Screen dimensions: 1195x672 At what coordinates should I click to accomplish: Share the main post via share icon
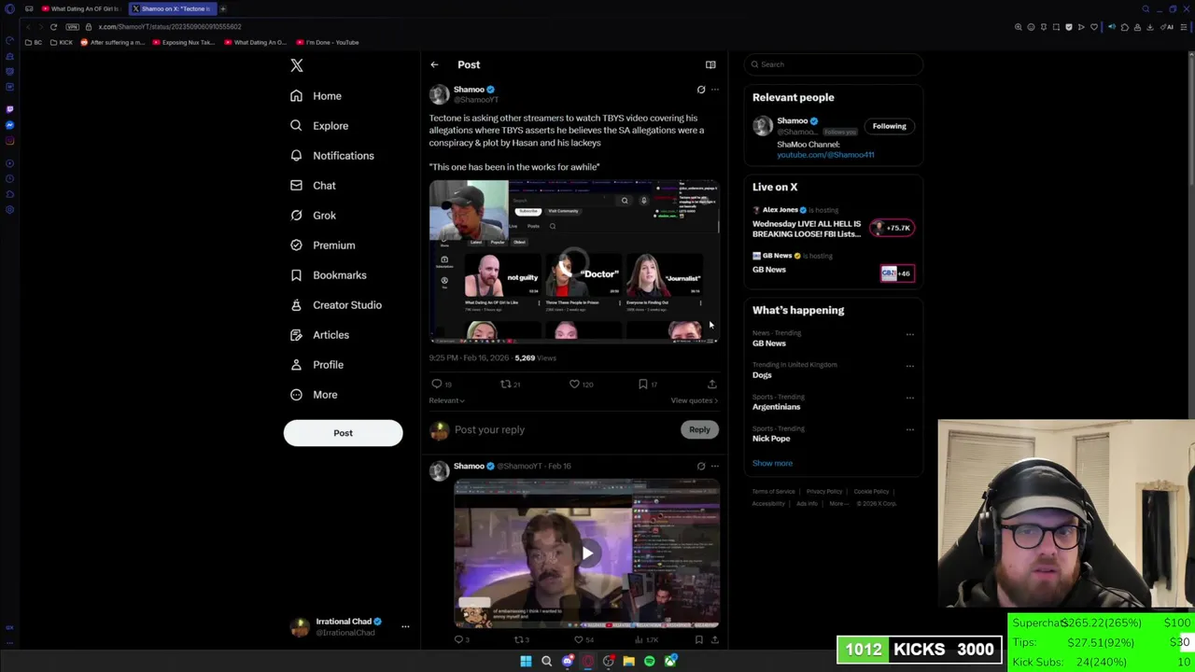(711, 384)
